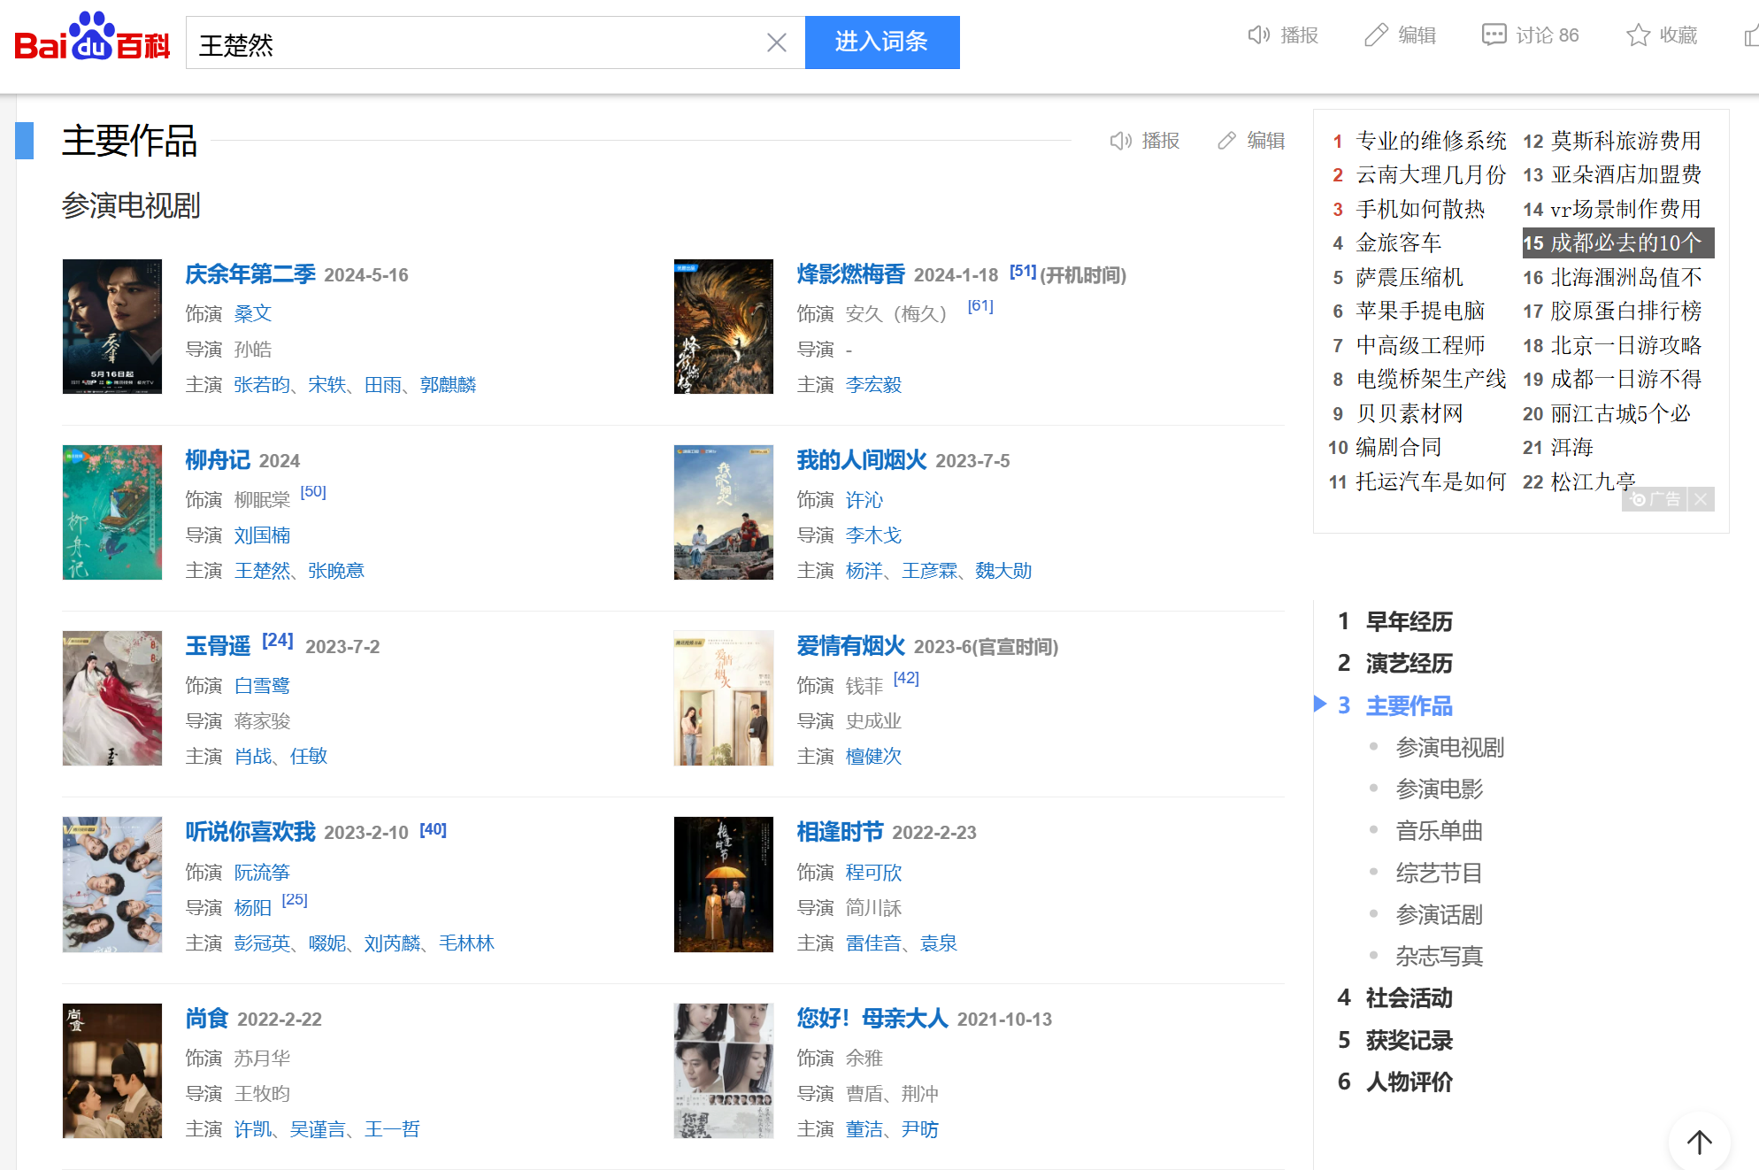Open the 尚食 poster thumbnail
The width and height of the screenshot is (1759, 1170).
112,1071
